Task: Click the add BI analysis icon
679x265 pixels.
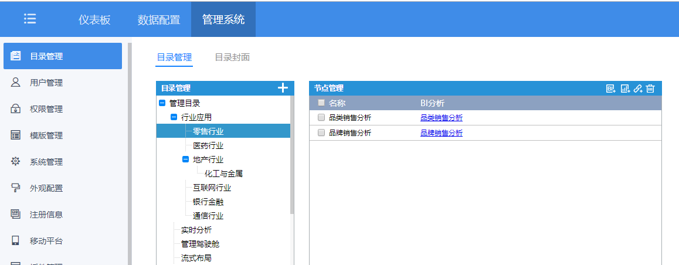Action: click(611, 89)
